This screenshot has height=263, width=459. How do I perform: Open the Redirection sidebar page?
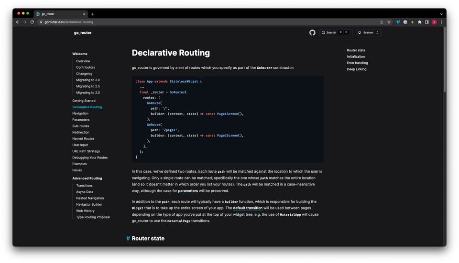pos(81,132)
